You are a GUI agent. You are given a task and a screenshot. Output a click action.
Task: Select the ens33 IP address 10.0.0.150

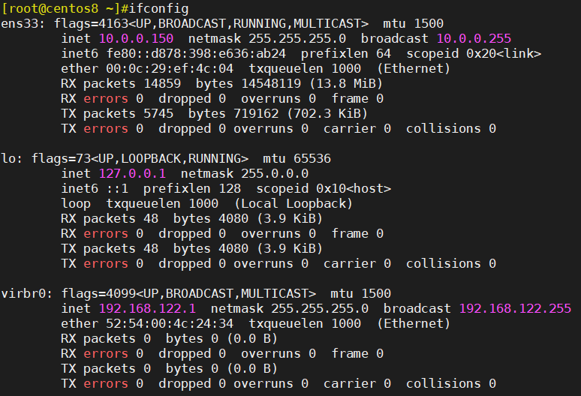tap(136, 38)
